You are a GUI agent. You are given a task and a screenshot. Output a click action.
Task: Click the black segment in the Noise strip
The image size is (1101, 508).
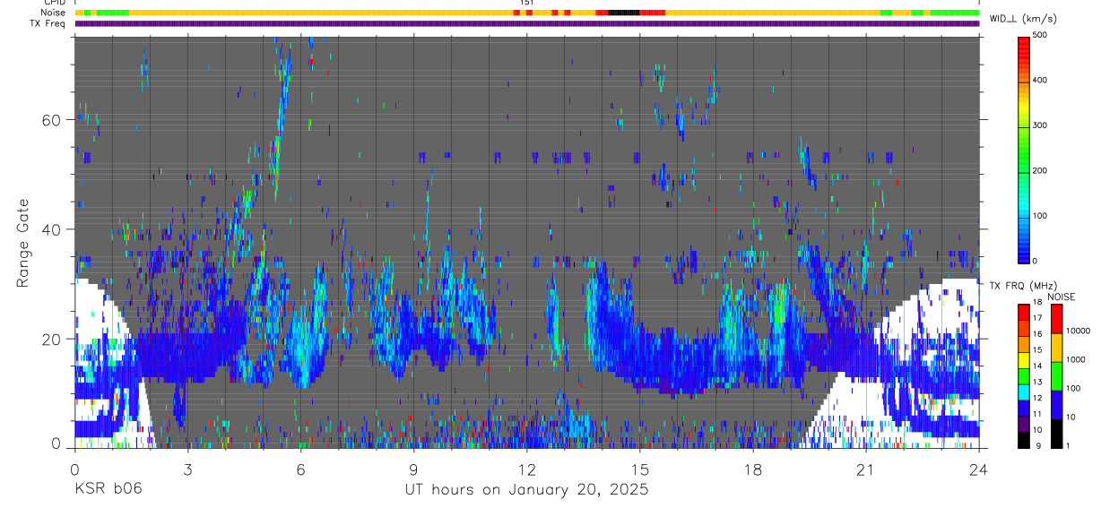pyautogui.click(x=623, y=13)
